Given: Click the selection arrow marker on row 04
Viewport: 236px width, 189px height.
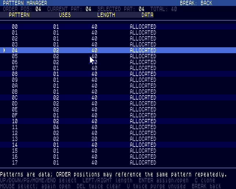Looking at the screenshot, I should click(4, 50).
